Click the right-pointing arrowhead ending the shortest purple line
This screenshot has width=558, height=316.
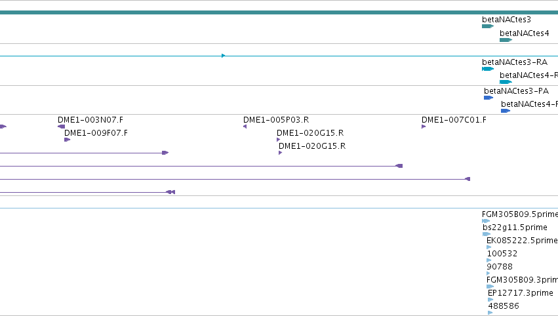[x=165, y=153]
